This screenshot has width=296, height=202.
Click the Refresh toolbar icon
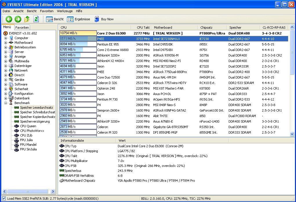(x=36, y=19)
